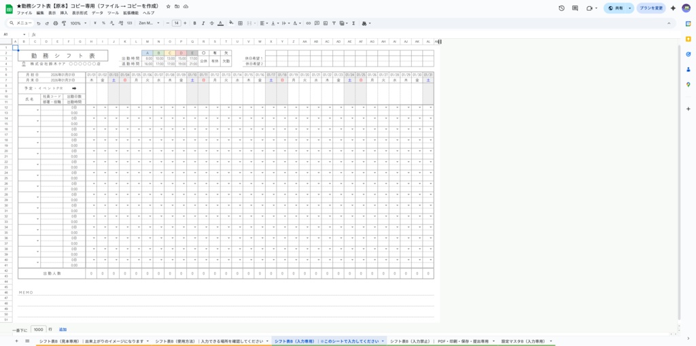Open input tools あ dropdown
The height and width of the screenshot is (346, 696).
(x=366, y=23)
